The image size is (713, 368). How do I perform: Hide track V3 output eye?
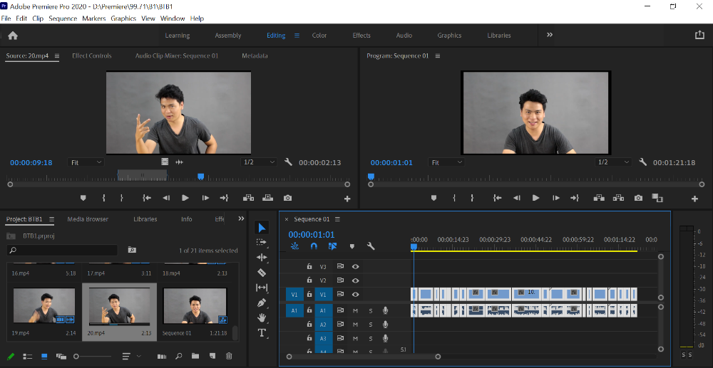coord(356,266)
